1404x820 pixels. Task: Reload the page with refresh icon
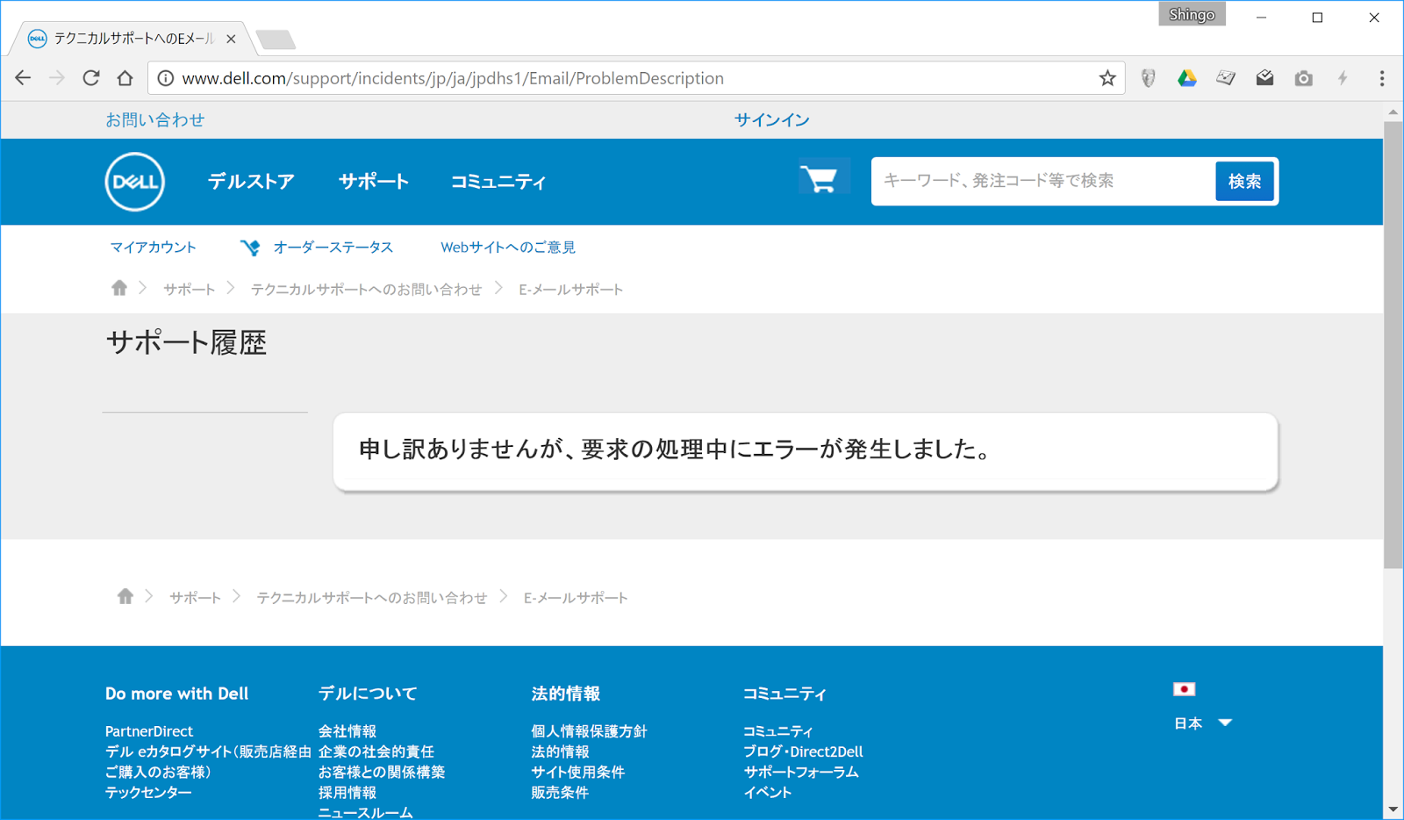pos(91,78)
